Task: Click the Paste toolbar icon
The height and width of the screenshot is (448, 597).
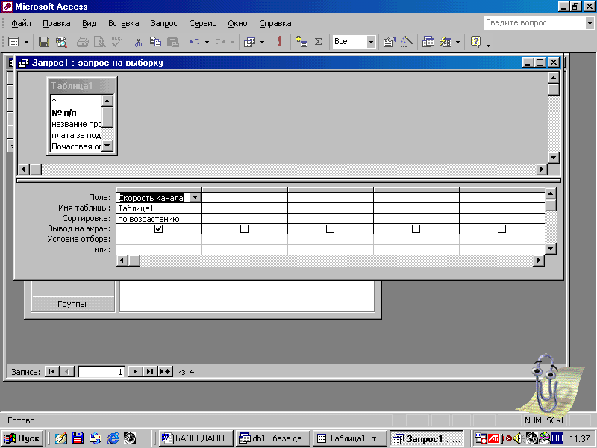Action: [173, 42]
